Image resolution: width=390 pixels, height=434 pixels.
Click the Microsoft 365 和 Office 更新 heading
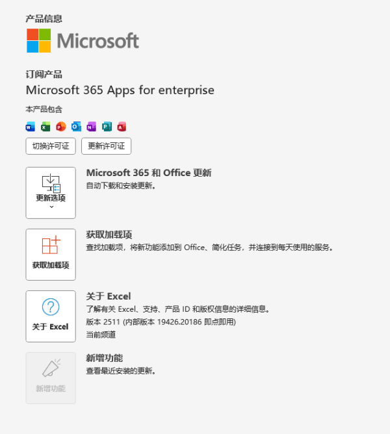coord(148,173)
